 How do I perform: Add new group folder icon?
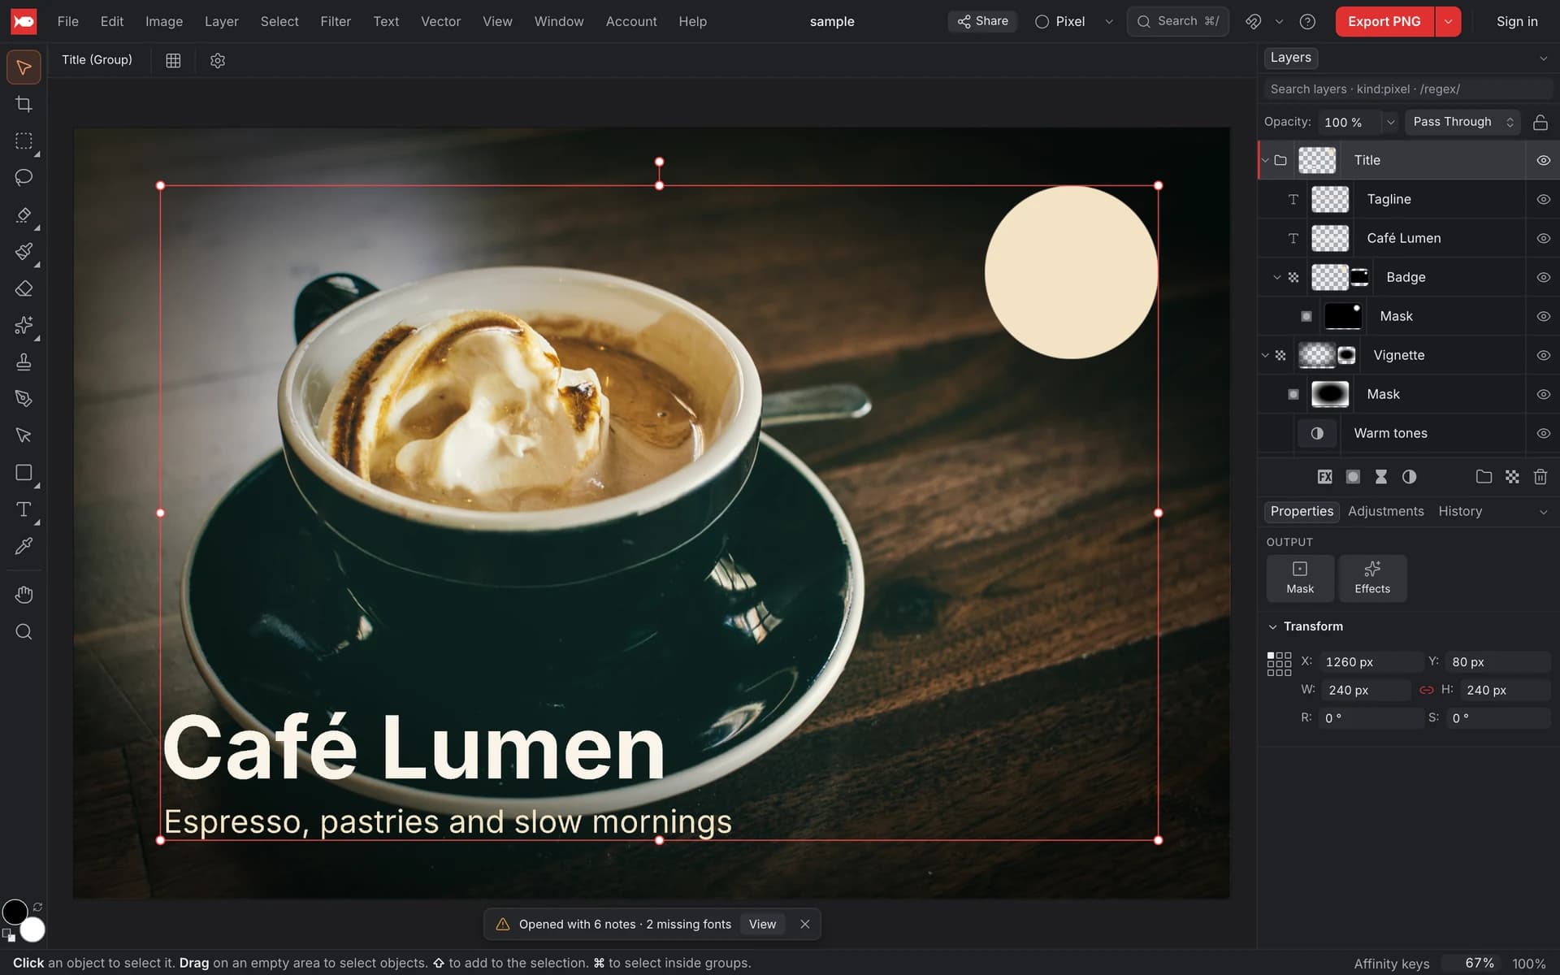[1484, 477]
